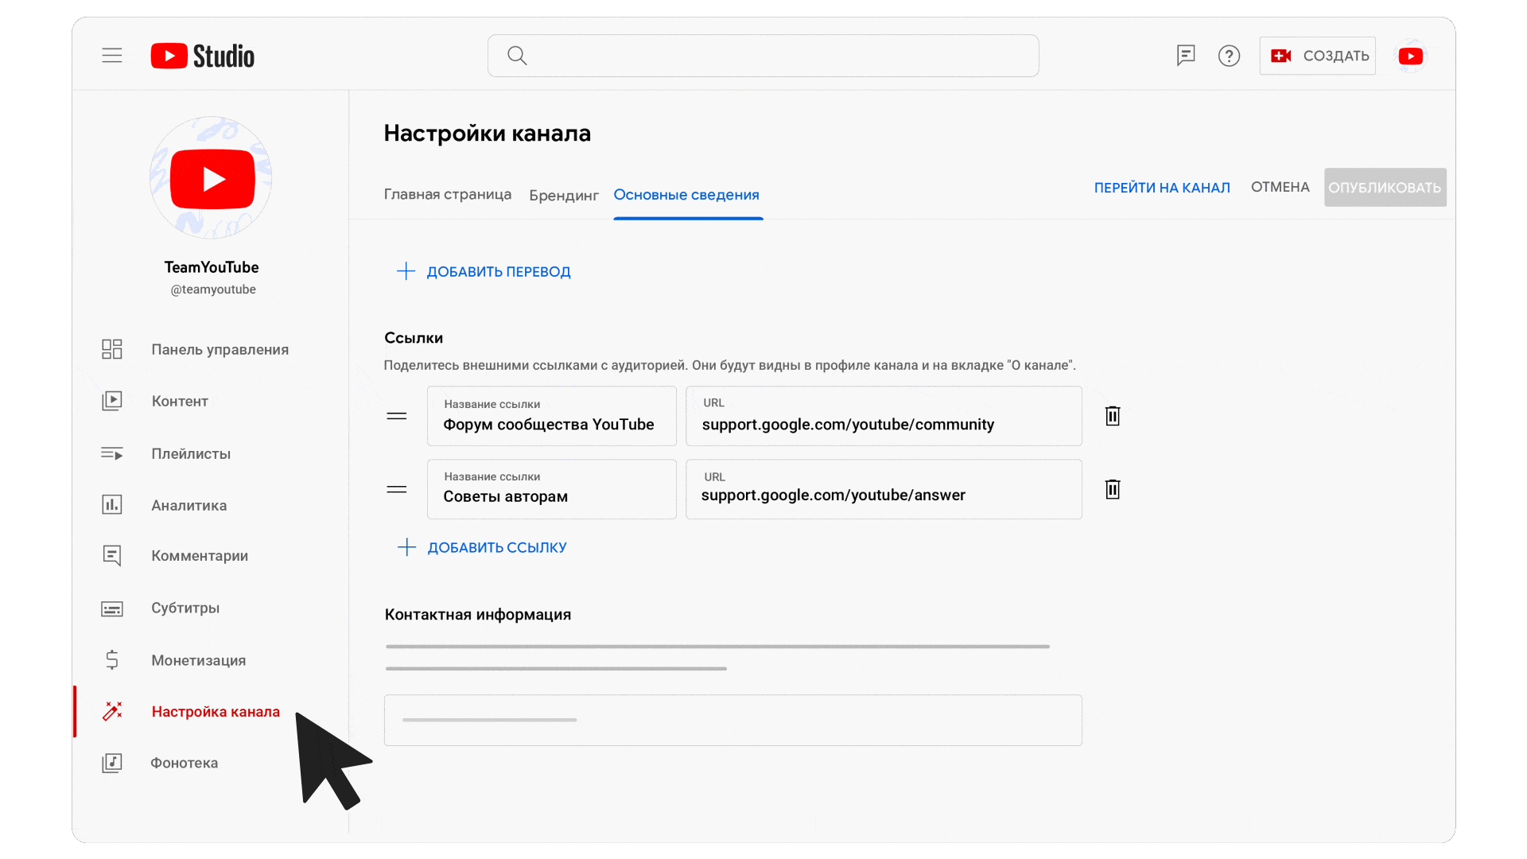This screenshot has width=1527, height=859.
Task: Switch to the Главная страница tab
Action: pyautogui.click(x=447, y=194)
